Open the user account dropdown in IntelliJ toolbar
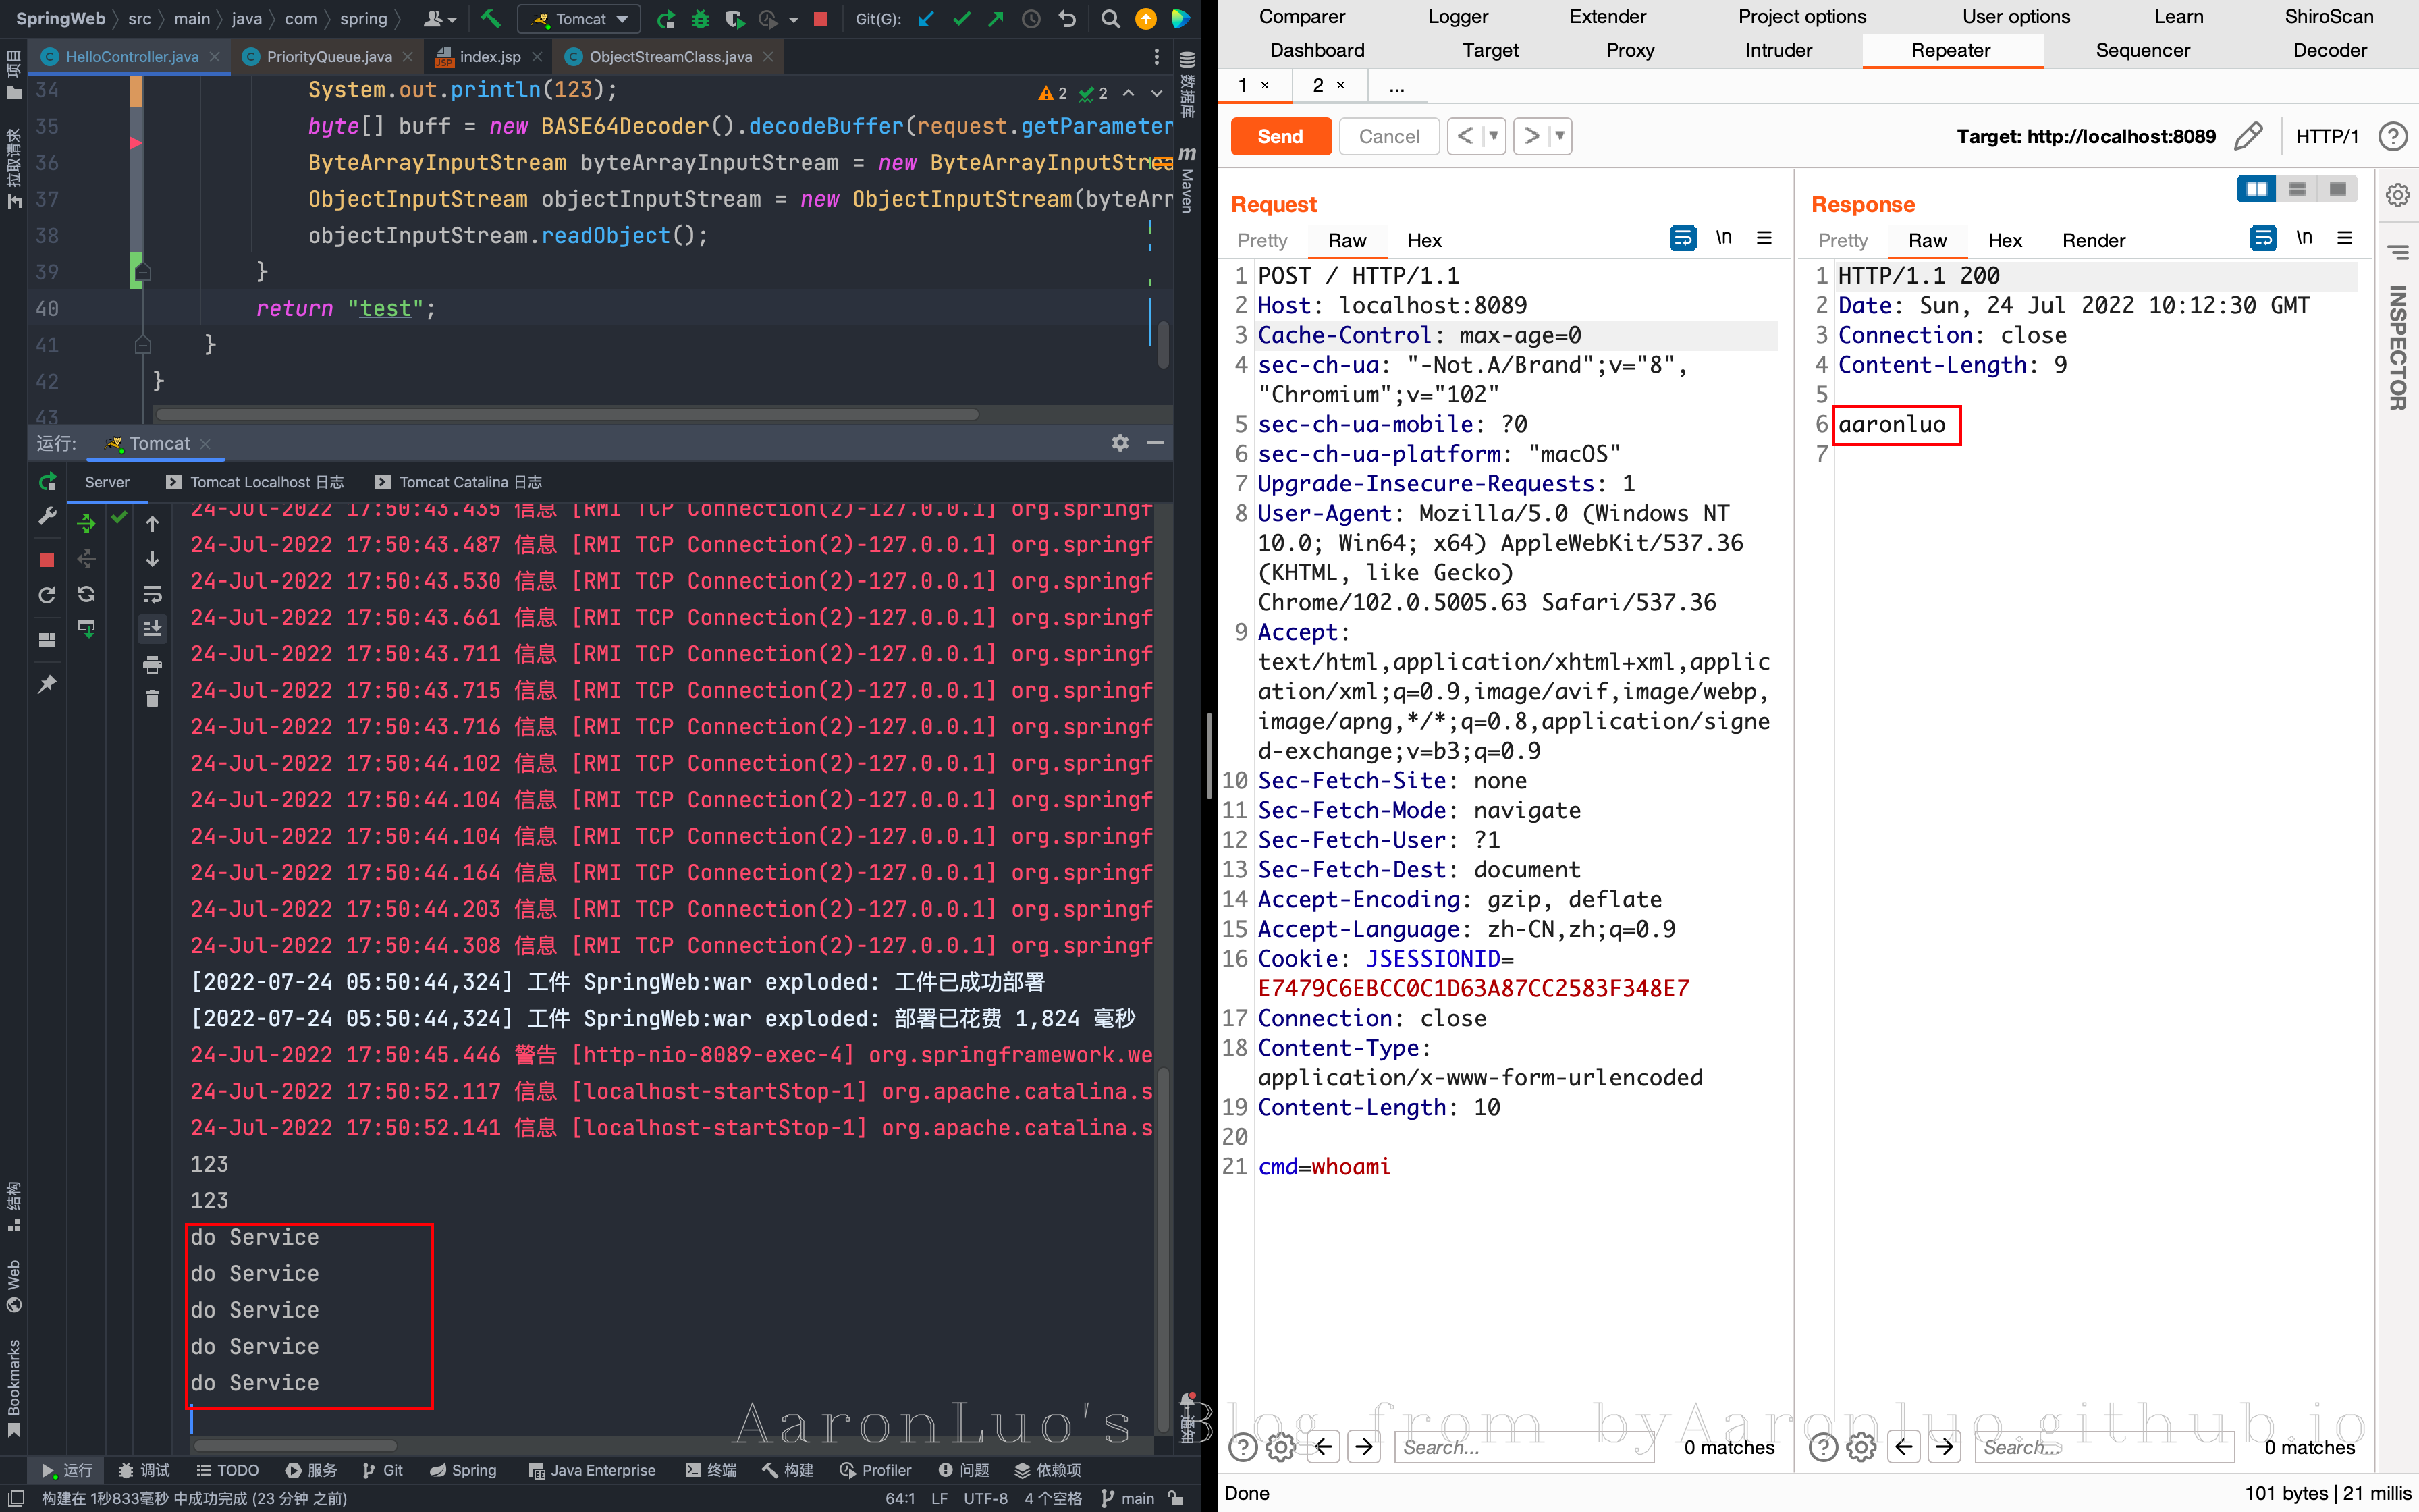This screenshot has height=1512, width=2419. pyautogui.click(x=440, y=19)
